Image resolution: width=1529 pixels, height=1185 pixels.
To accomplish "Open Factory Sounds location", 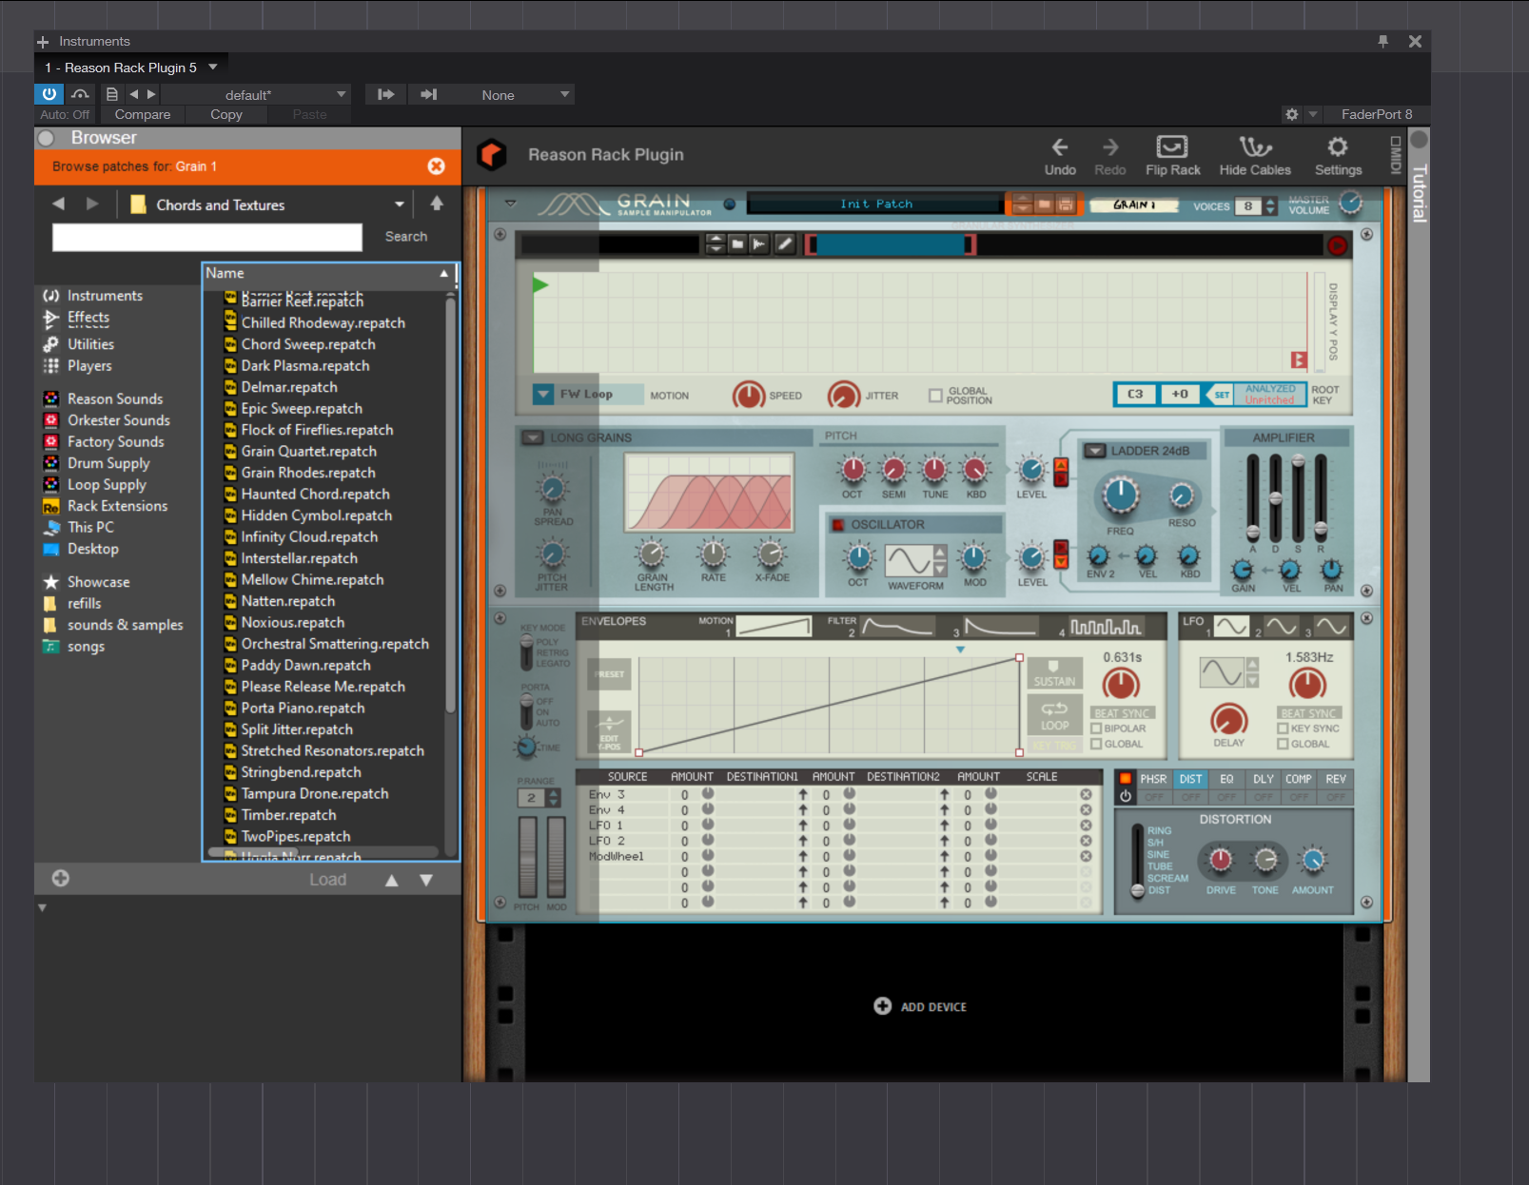I will tap(115, 442).
